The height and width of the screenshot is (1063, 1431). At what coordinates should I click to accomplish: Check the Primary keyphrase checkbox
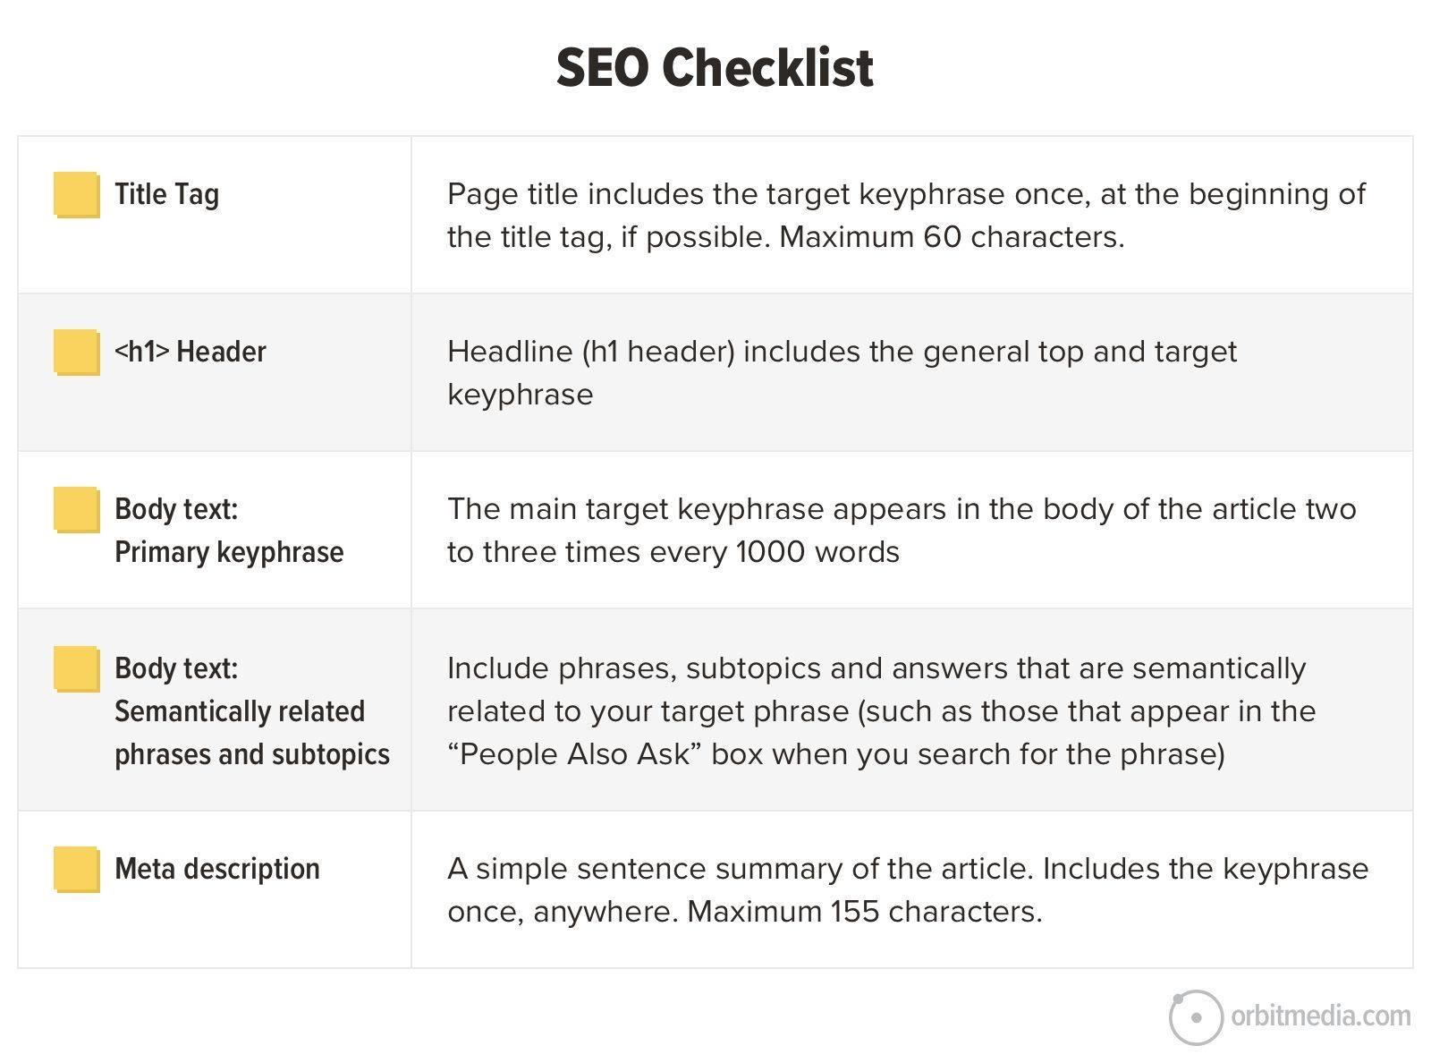pyautogui.click(x=76, y=509)
